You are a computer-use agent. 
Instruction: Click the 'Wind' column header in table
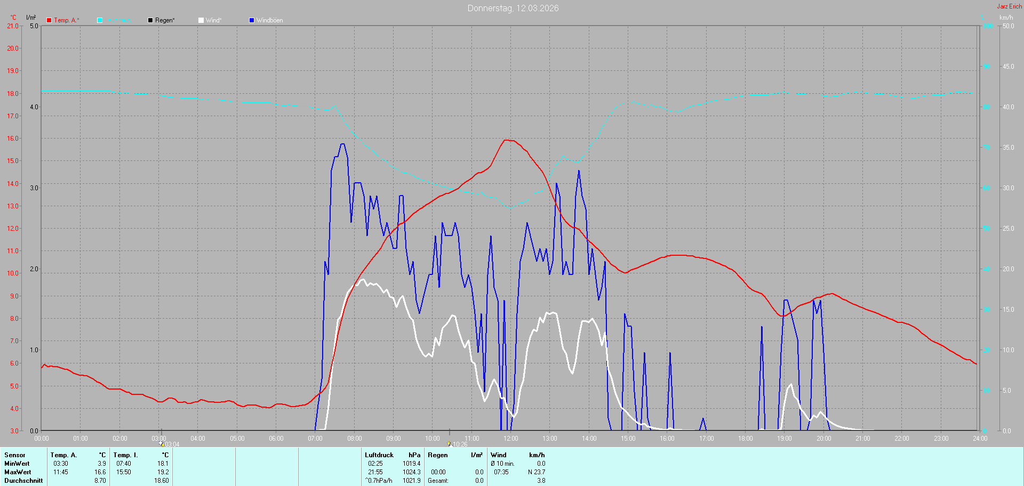[499, 455]
